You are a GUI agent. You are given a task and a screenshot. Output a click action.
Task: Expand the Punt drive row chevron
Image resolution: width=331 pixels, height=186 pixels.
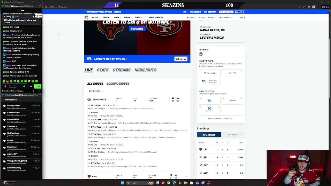186,176
